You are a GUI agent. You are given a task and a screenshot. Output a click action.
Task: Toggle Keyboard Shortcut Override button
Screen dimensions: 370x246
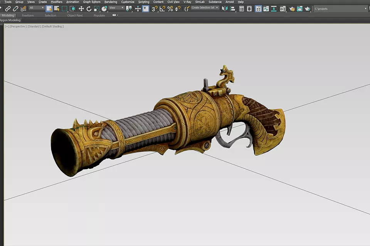146,9
